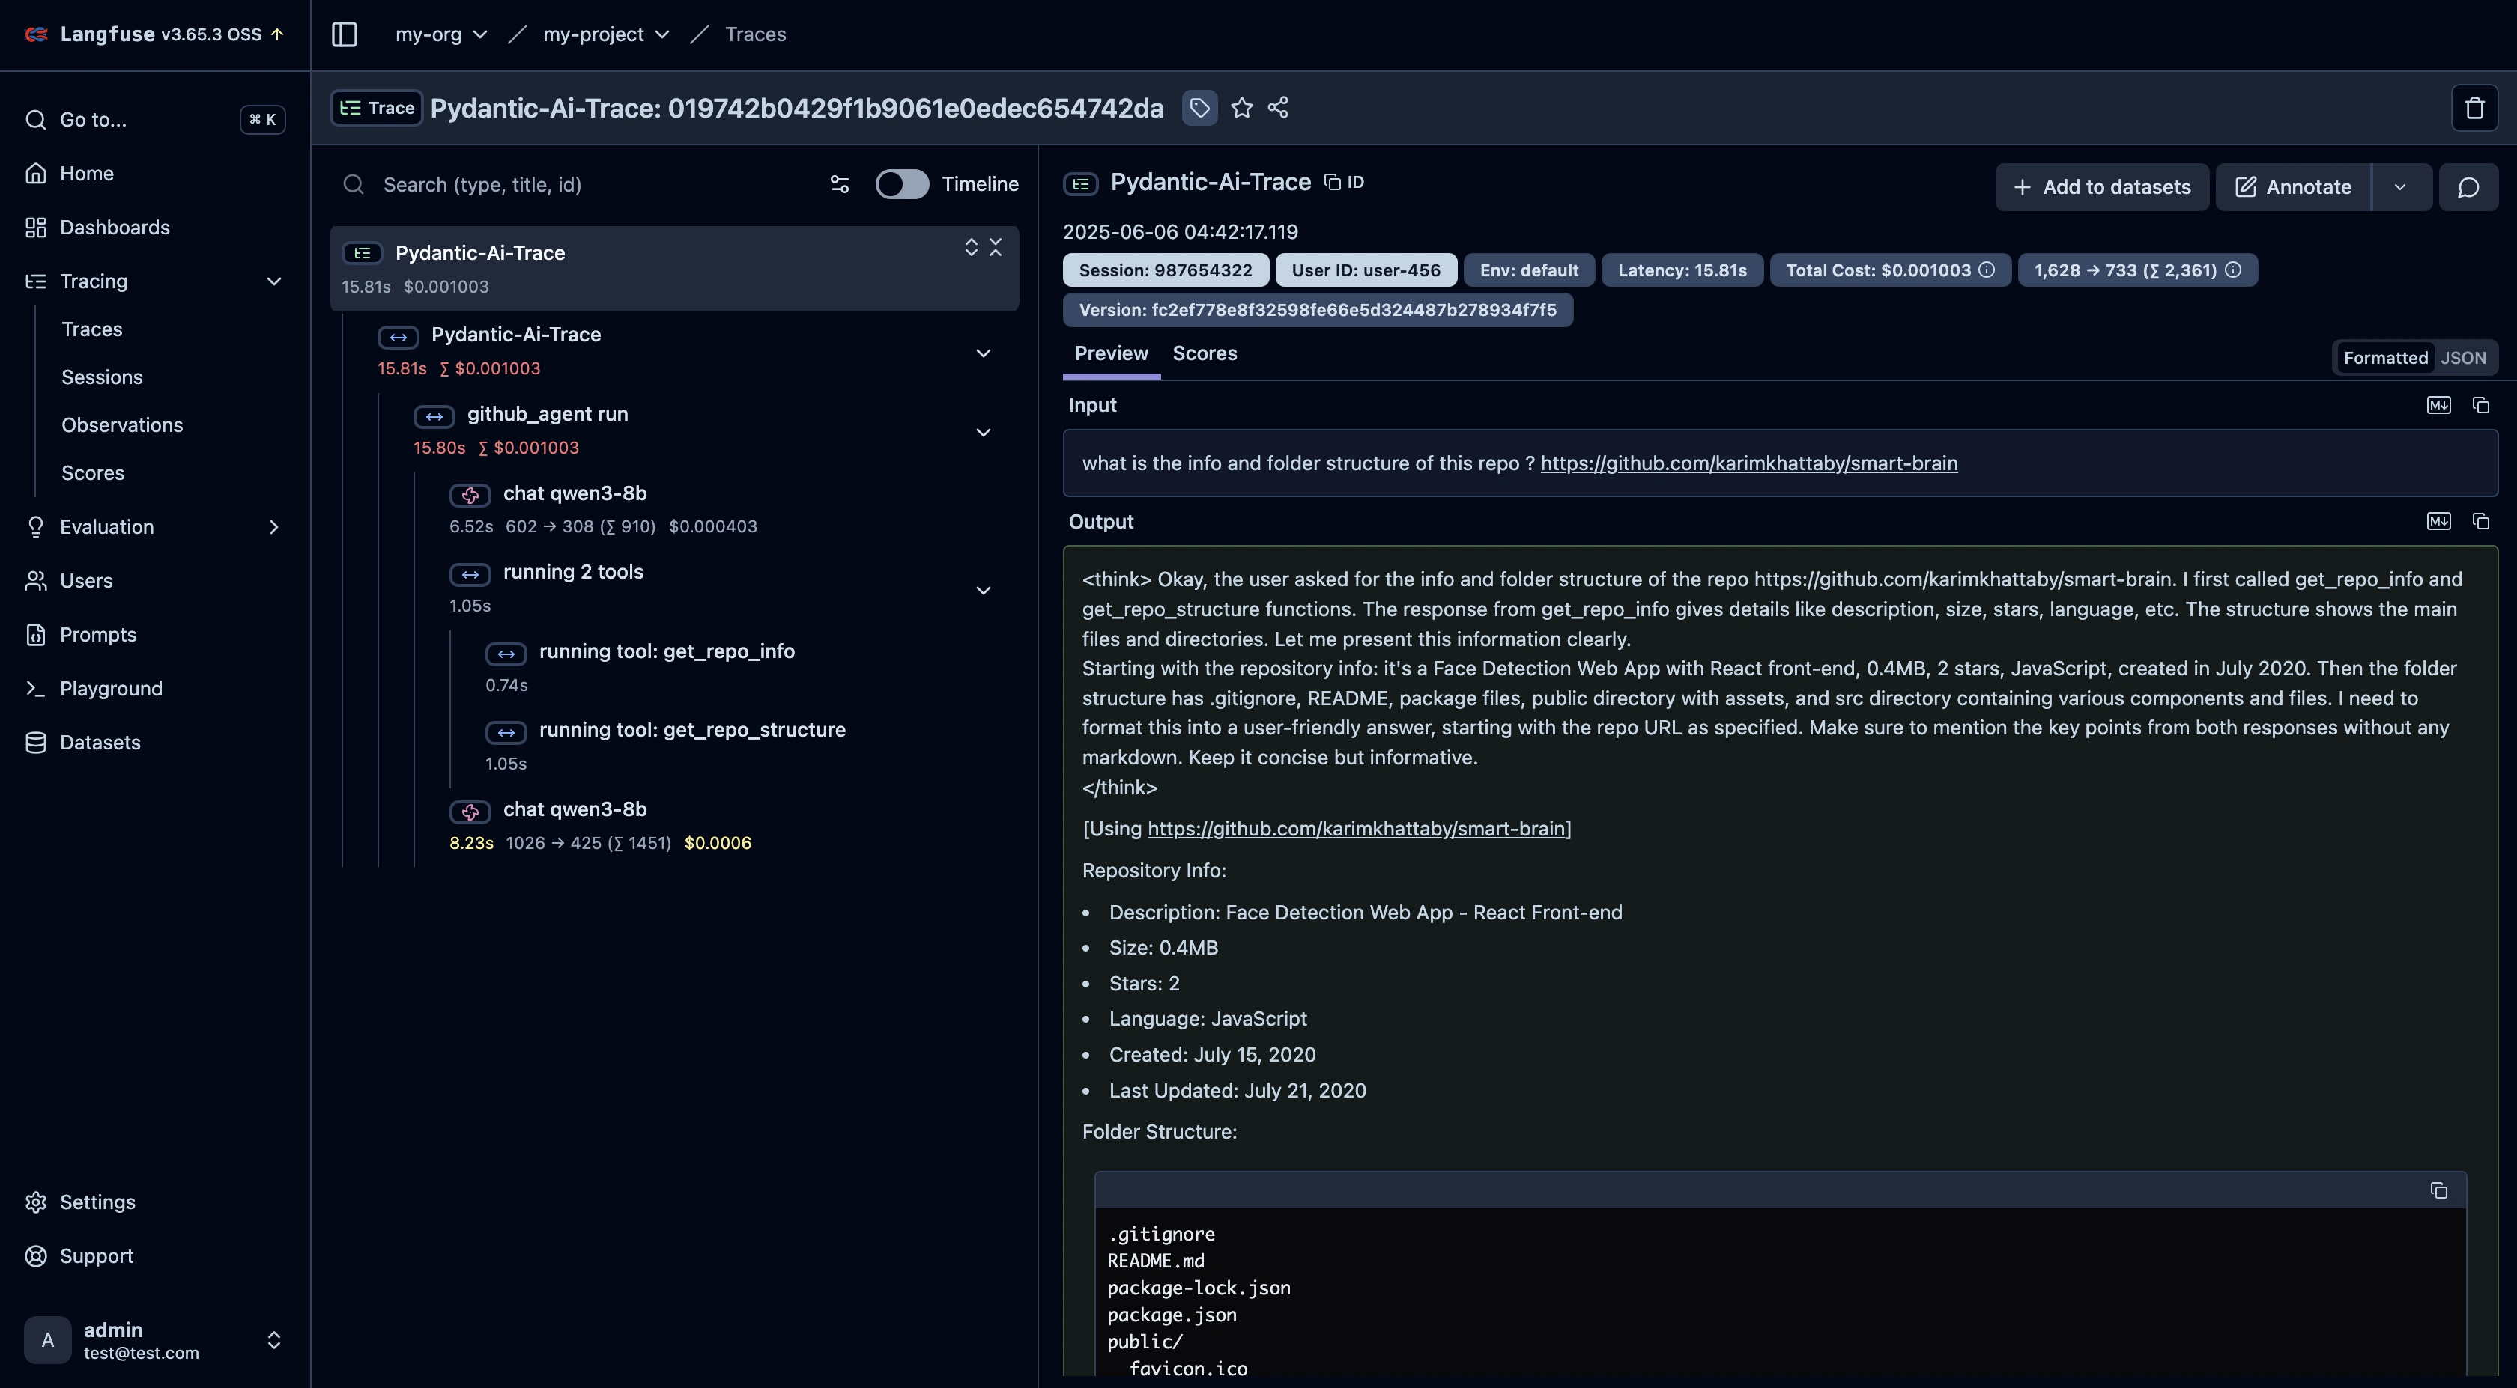This screenshot has height=1388, width=2517.
Task: Click token usage info icon
Action: (x=2232, y=270)
